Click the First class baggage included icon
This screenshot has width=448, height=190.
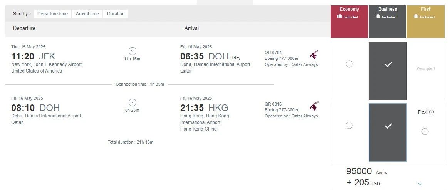click(x=416, y=17)
